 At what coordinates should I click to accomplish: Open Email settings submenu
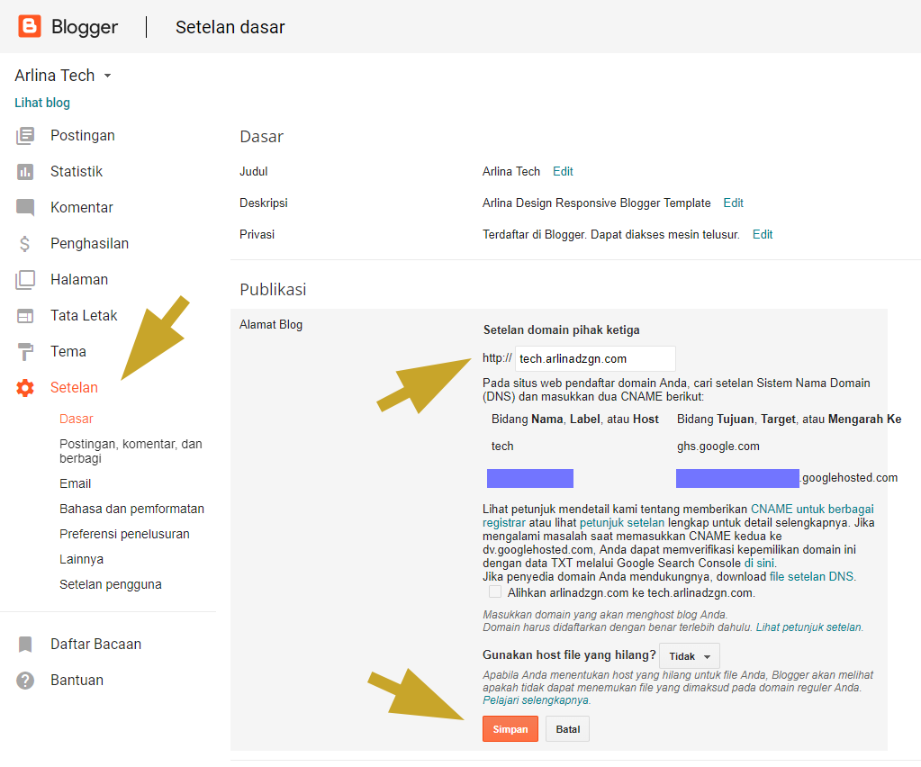tap(76, 483)
